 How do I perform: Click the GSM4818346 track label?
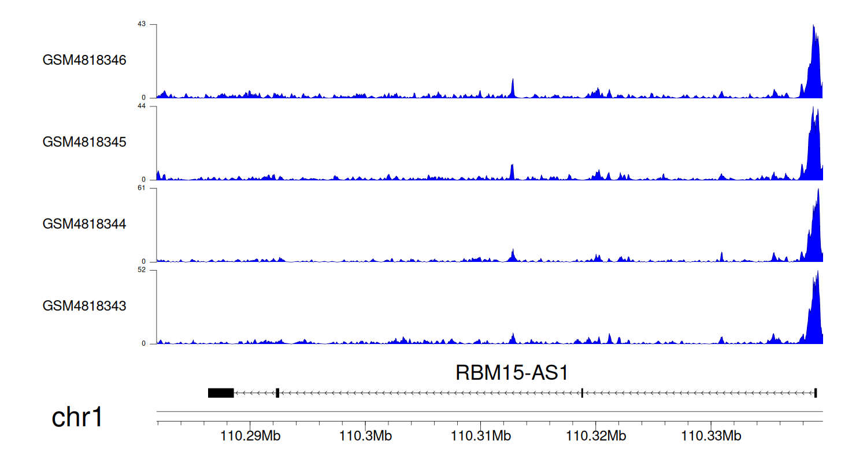pos(84,60)
